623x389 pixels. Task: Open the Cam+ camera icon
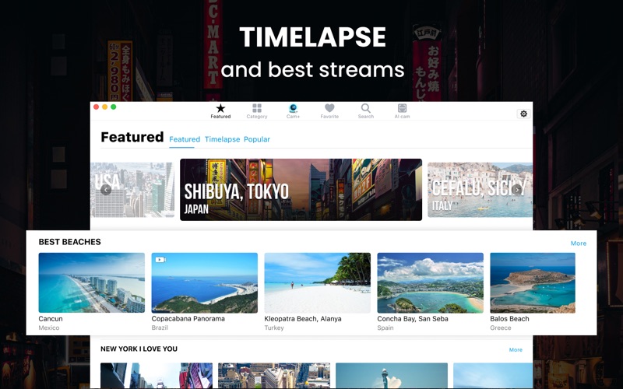tap(294, 108)
